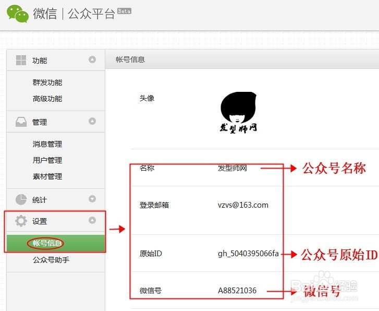Collapse the 功能 section arrow
This screenshot has height=311, width=379.
pos(92,59)
